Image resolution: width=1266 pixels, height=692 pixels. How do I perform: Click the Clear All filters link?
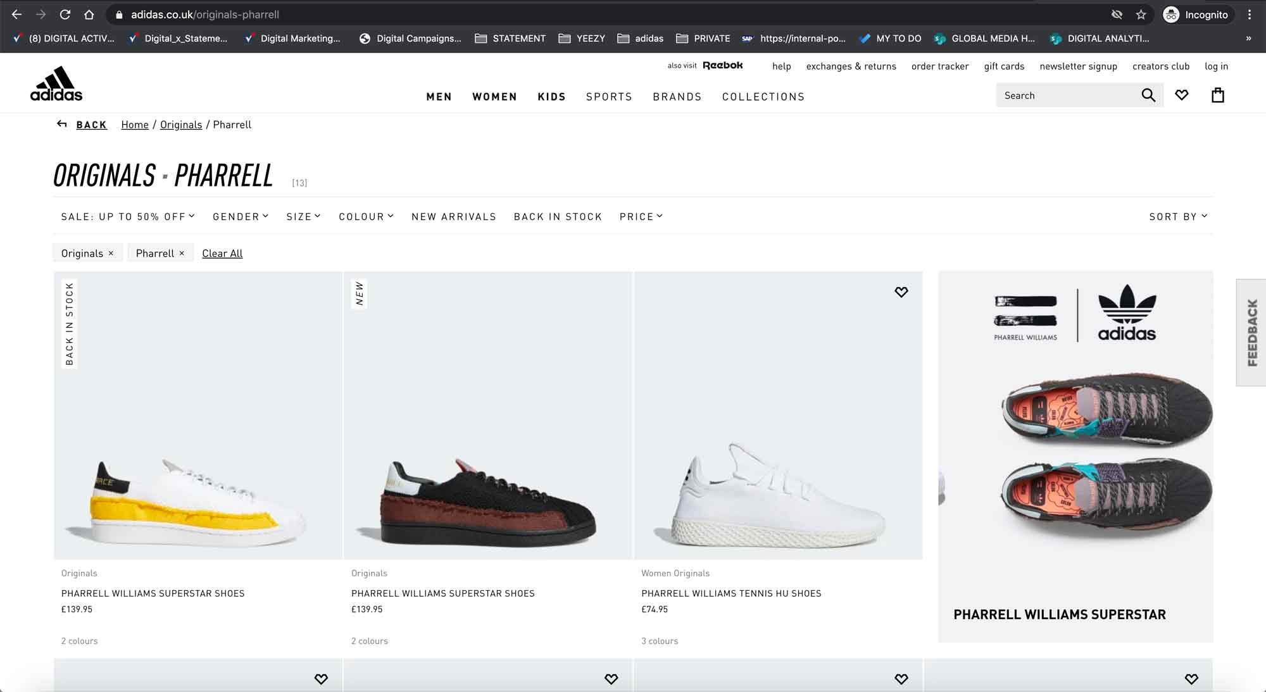click(222, 254)
